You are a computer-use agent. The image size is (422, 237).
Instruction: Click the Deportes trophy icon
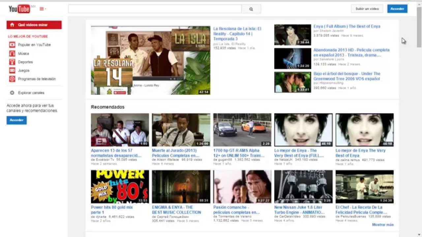click(x=12, y=62)
